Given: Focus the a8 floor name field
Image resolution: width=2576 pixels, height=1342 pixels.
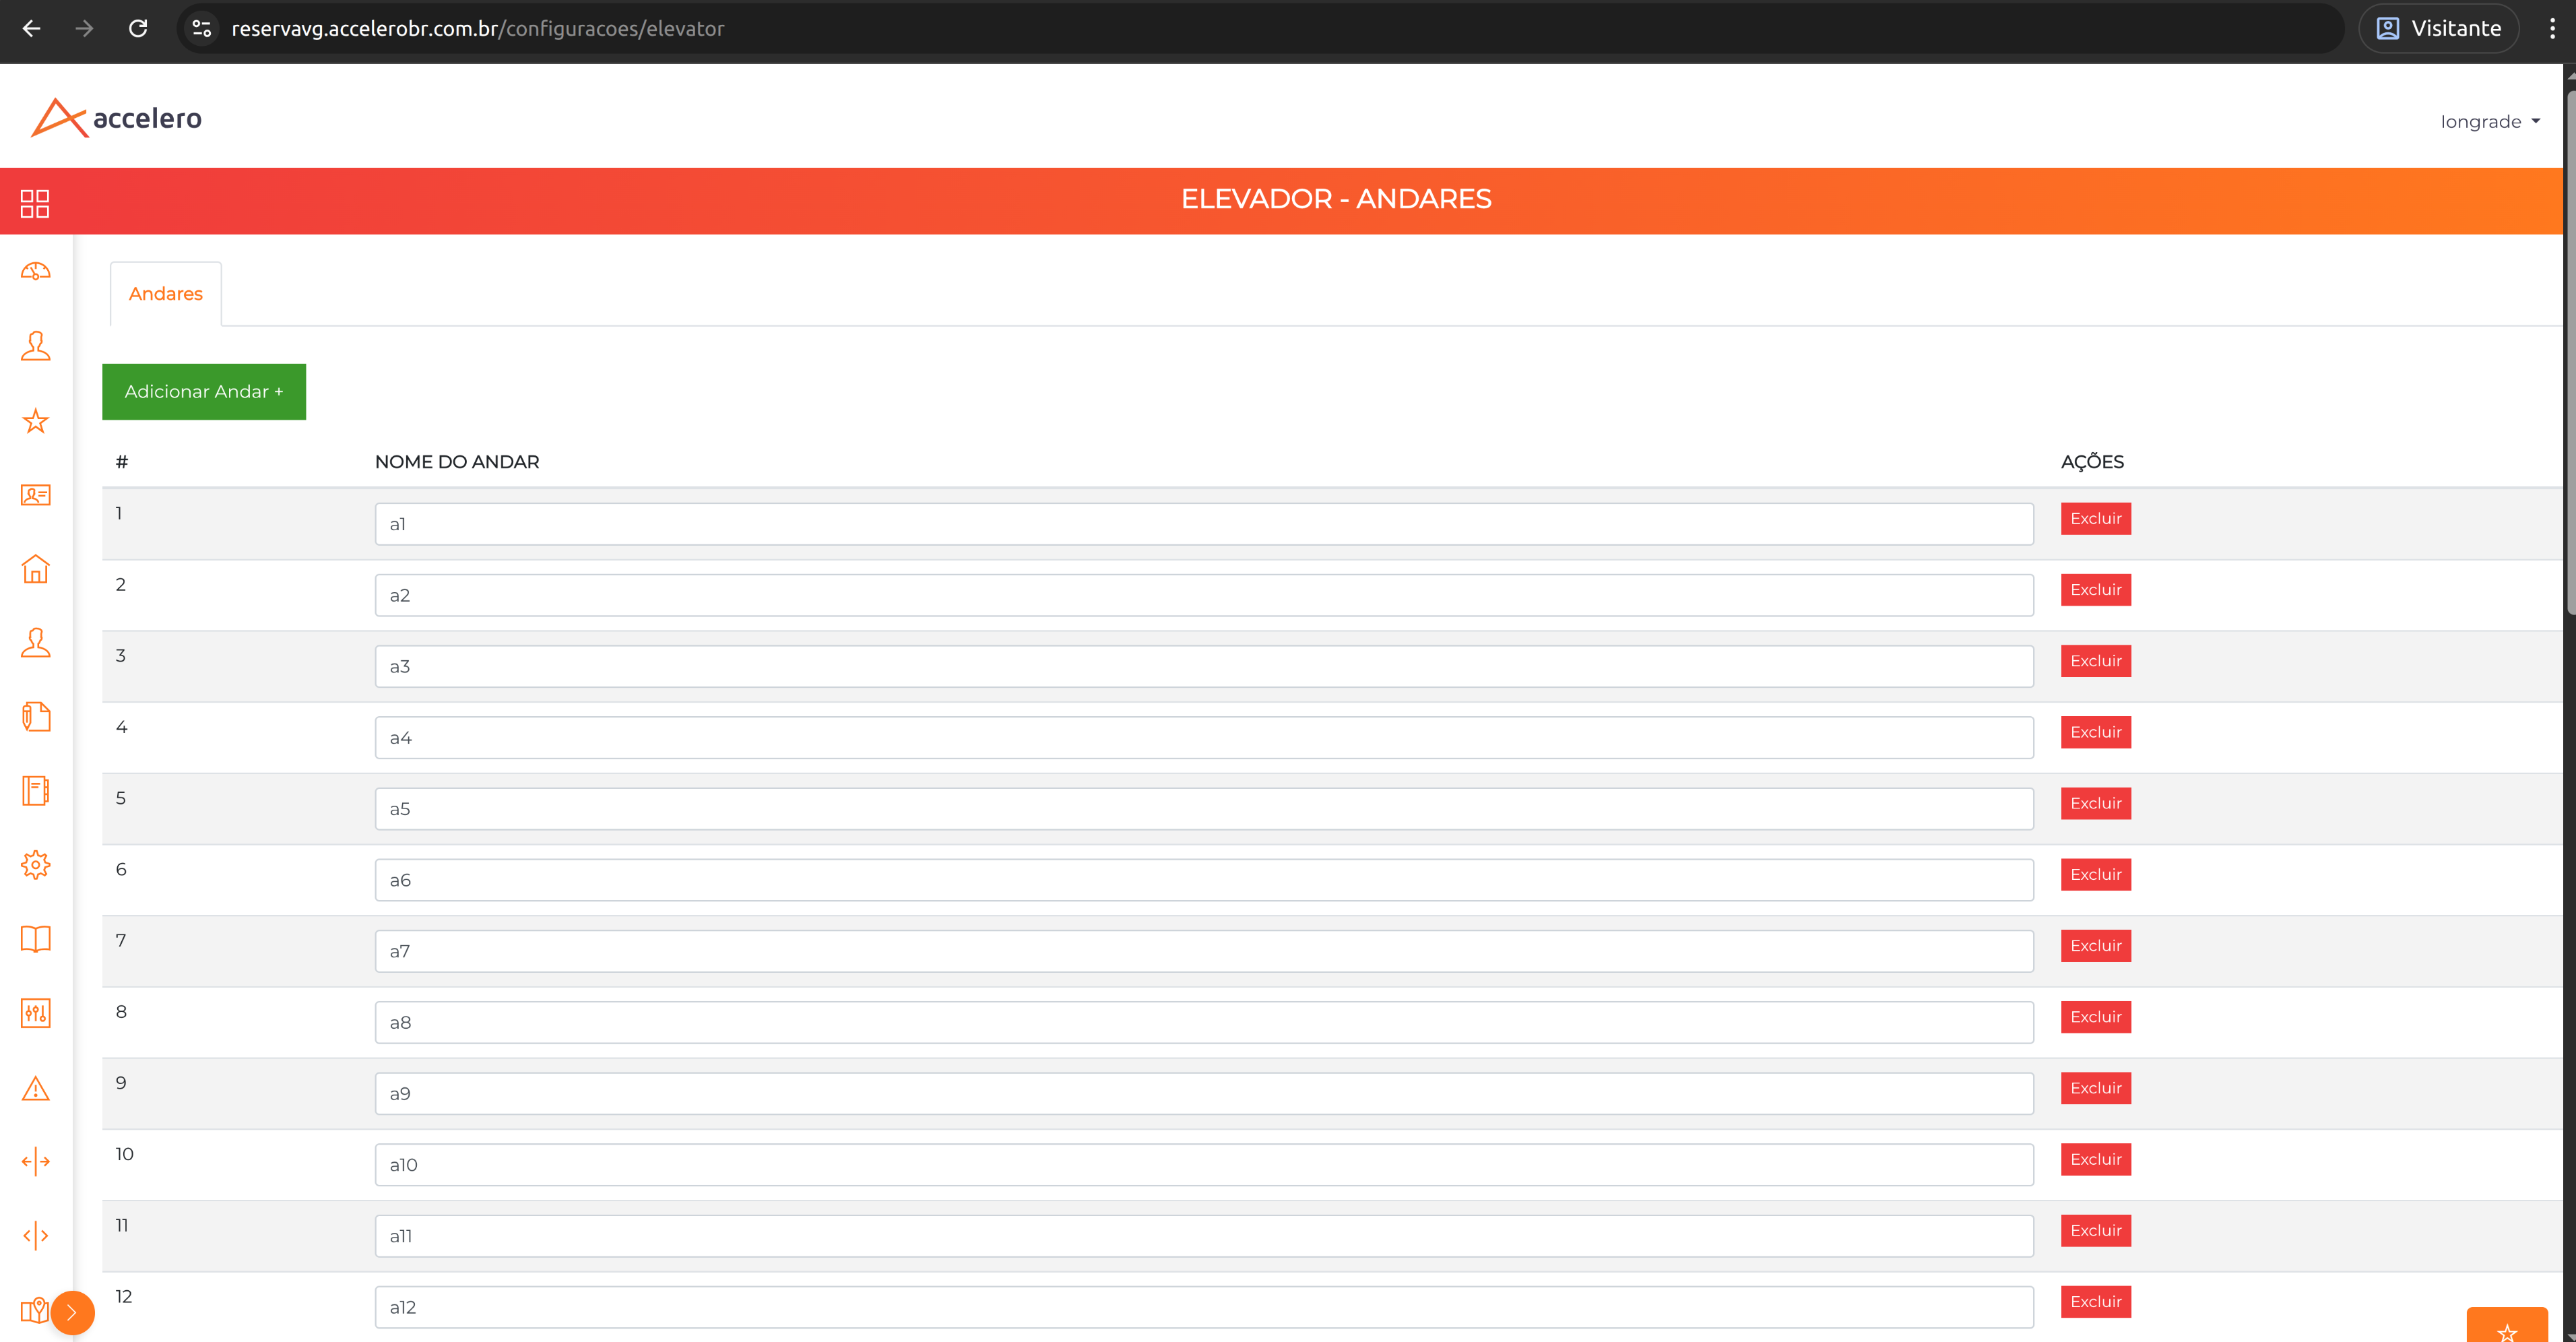Looking at the screenshot, I should coord(1204,1022).
